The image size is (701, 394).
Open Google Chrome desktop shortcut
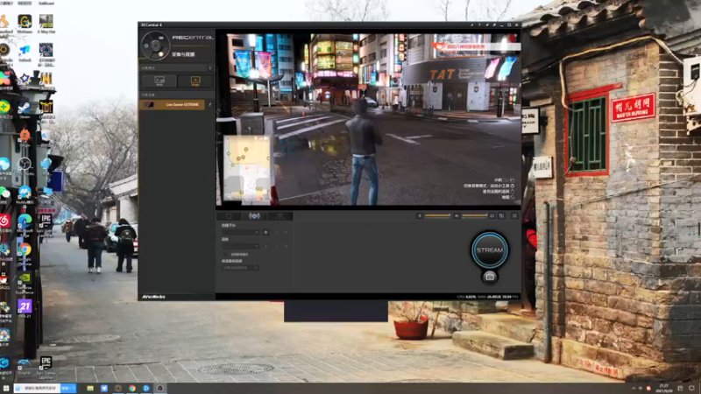(x=25, y=251)
